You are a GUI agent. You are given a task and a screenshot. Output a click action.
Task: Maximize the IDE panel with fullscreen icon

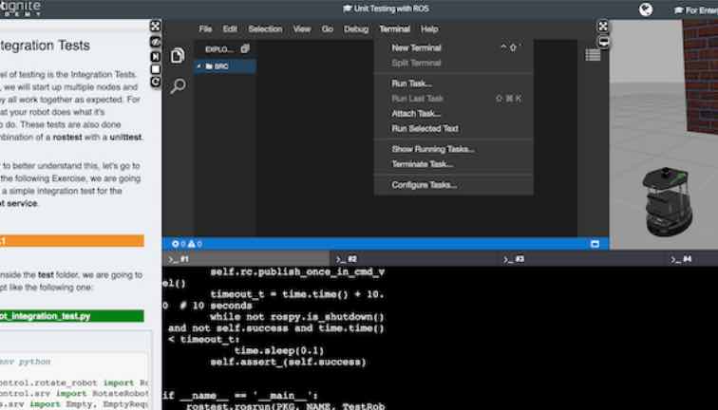[x=603, y=26]
